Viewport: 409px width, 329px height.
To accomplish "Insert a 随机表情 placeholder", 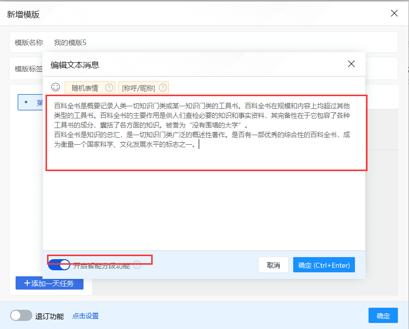I will point(85,88).
